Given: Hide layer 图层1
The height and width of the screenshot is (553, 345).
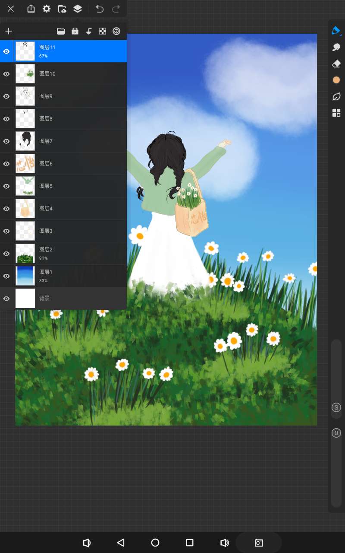Looking at the screenshot, I should tap(6, 276).
